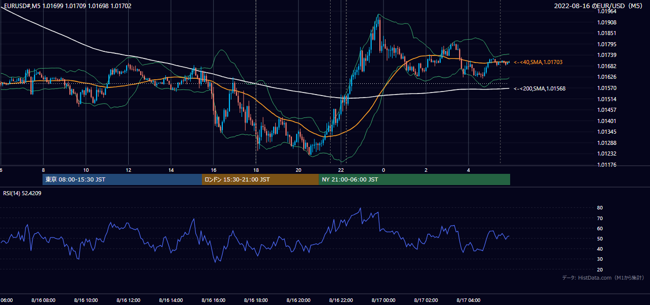
Task: Click price axis label 1.01626
Action: [x=608, y=77]
